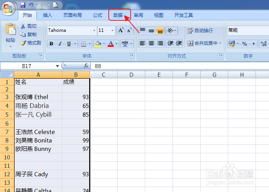Open the 页面布局 ribbon tab
This screenshot has height=192, width=269.
[x=72, y=15]
